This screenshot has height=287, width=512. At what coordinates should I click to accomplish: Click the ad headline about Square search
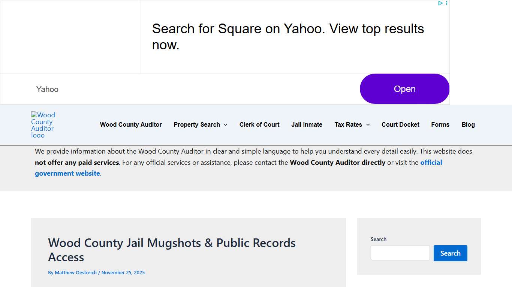288,36
